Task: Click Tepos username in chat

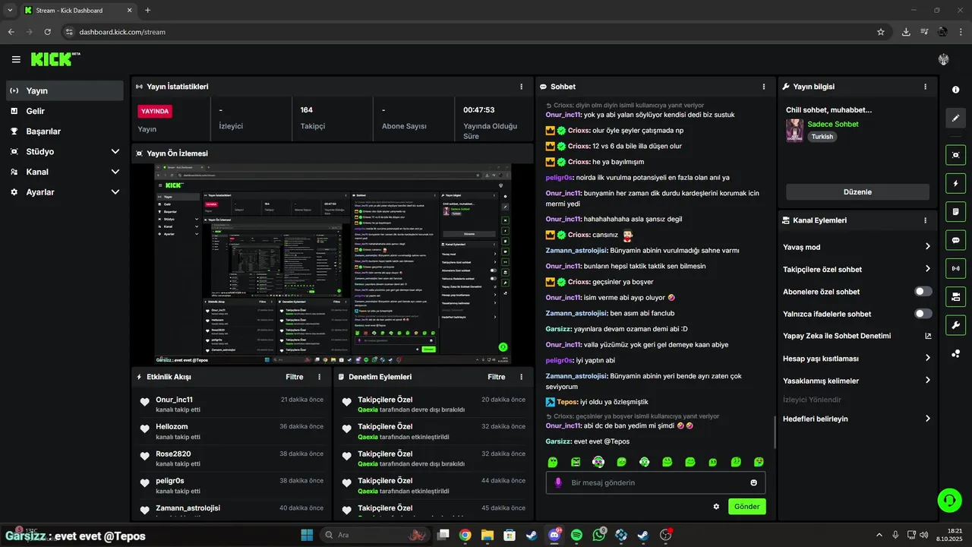Action: 567,402
